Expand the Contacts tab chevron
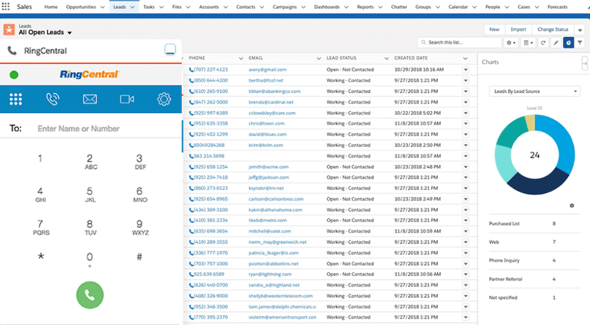The height and width of the screenshot is (325, 590). (261, 7)
